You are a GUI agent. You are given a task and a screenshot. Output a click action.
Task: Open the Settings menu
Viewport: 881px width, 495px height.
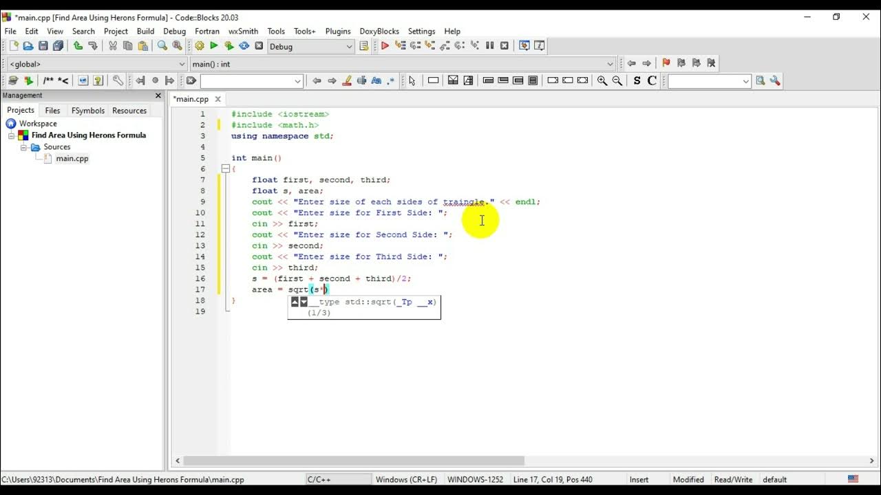[x=421, y=31]
